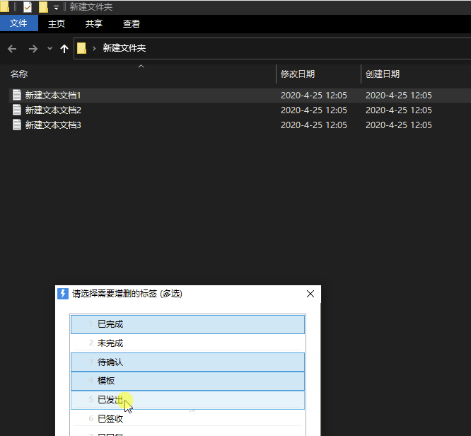This screenshot has width=471, height=436.
Task: Sort files by 创建日期 column header
Action: 383,74
